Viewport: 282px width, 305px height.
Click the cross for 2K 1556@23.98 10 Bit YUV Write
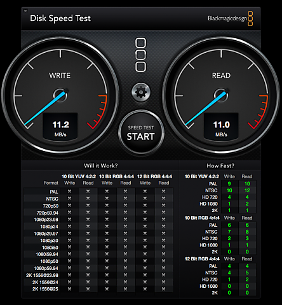click(69, 275)
